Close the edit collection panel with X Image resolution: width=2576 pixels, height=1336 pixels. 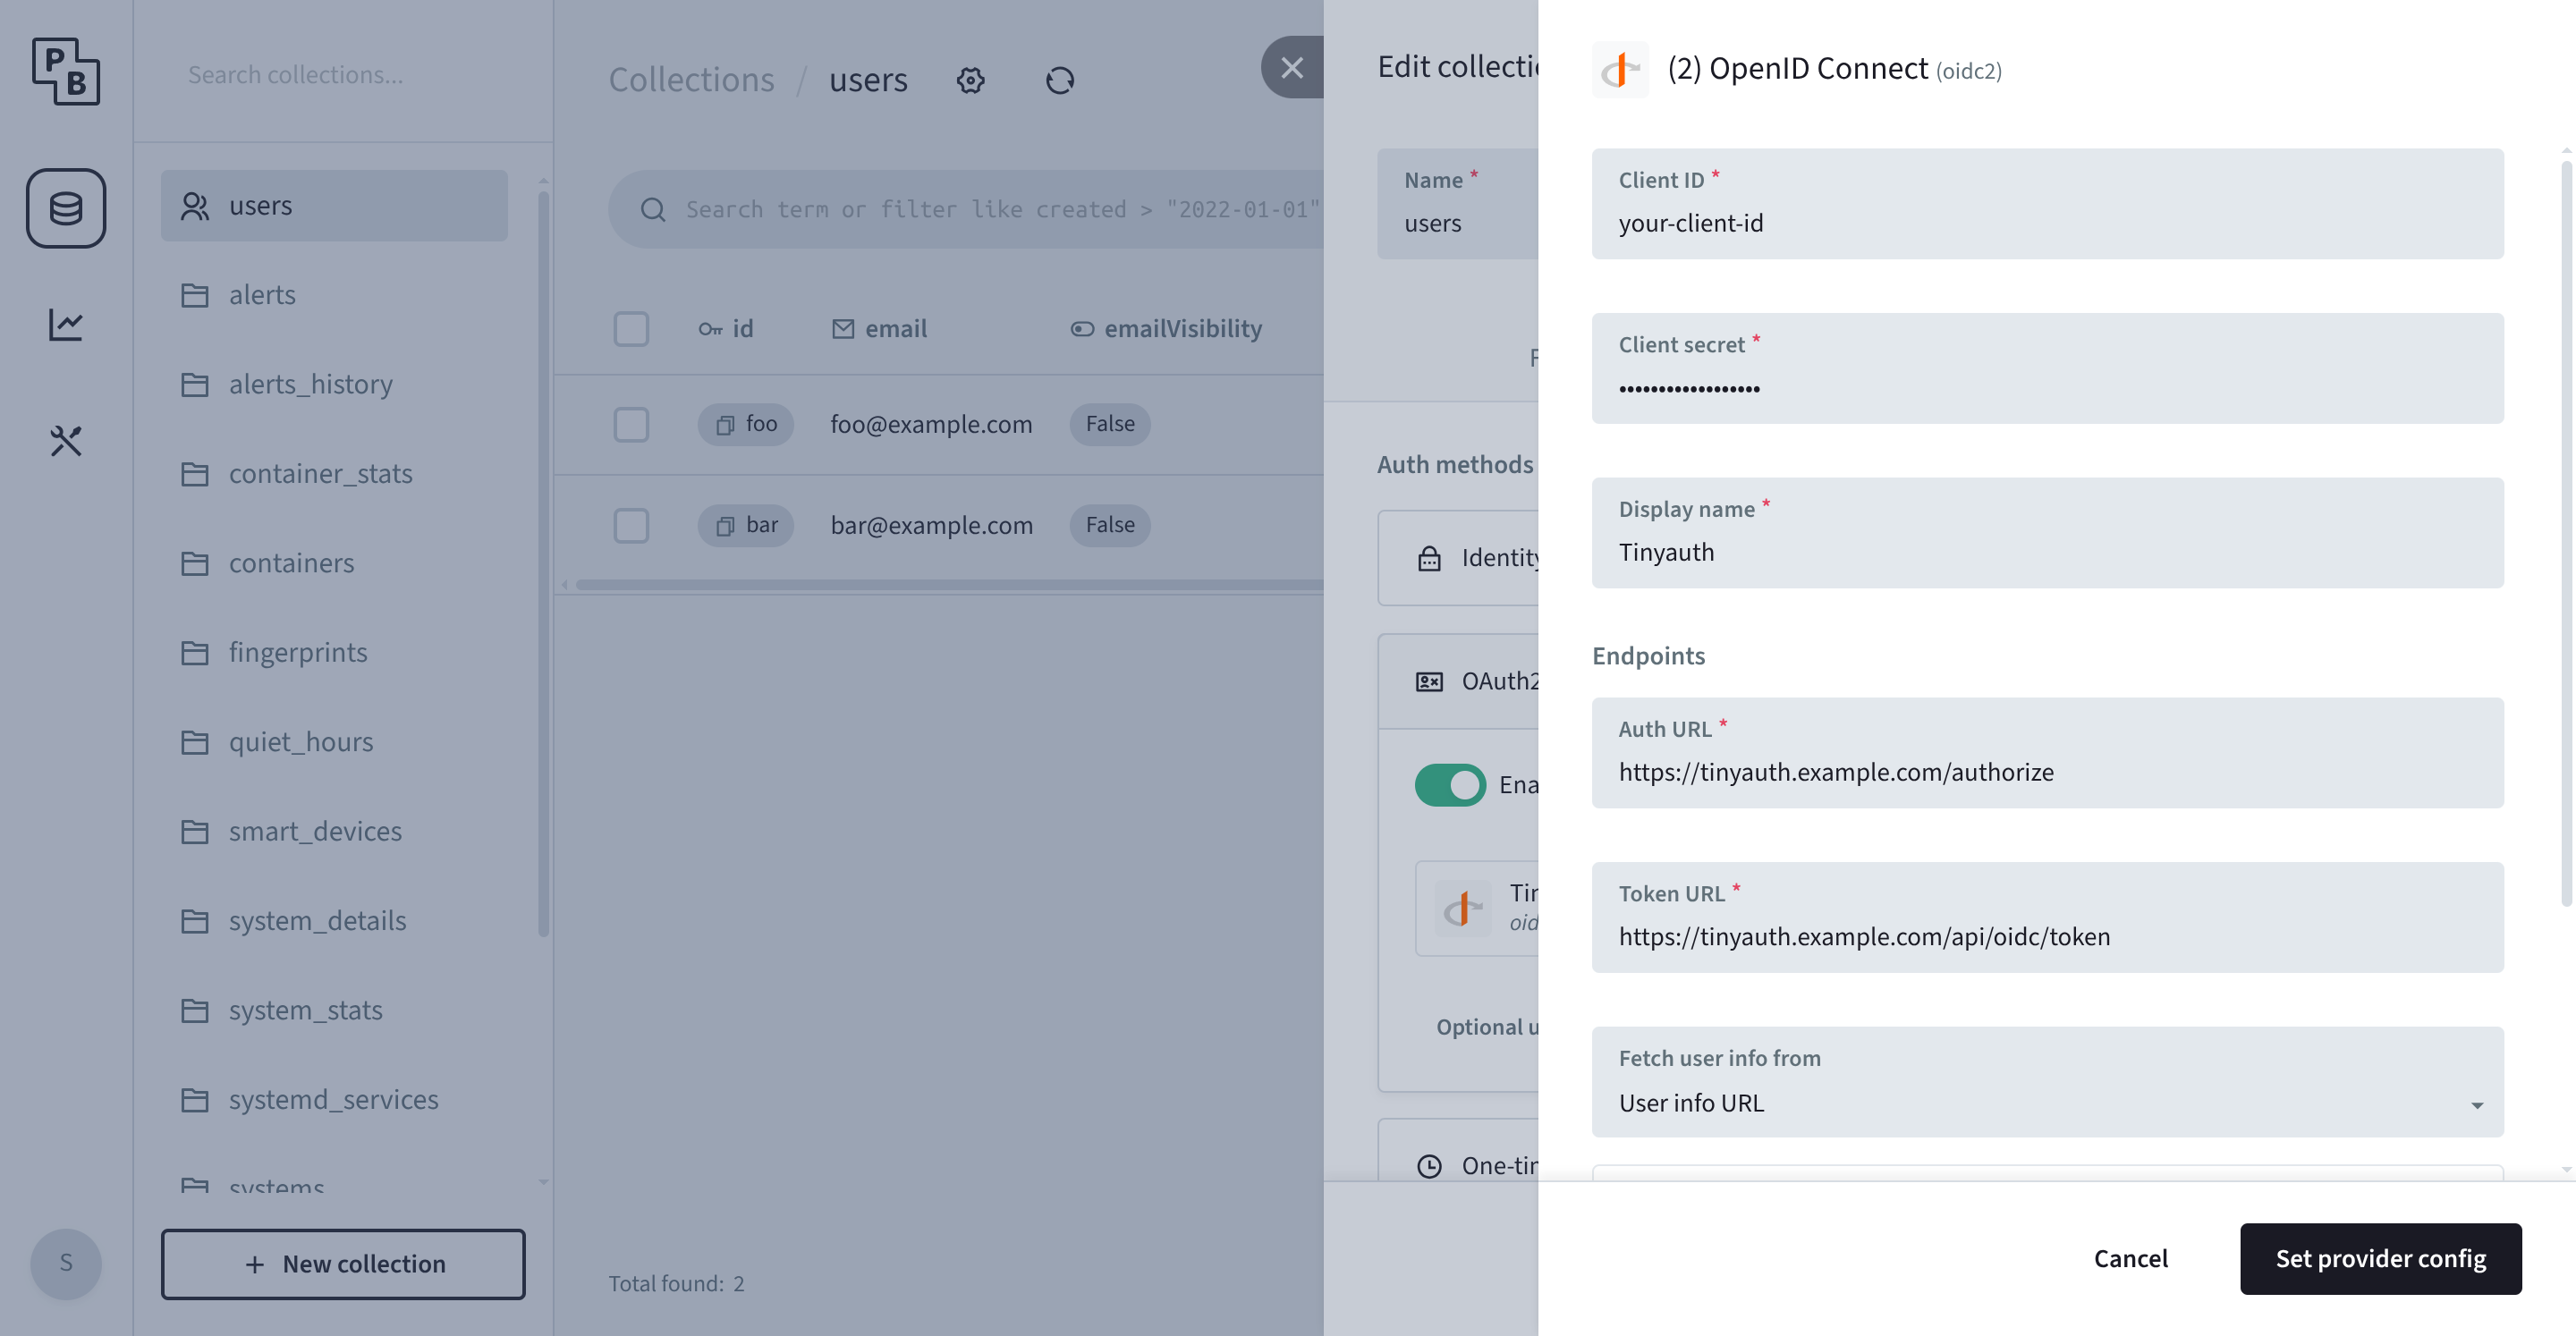point(1292,67)
